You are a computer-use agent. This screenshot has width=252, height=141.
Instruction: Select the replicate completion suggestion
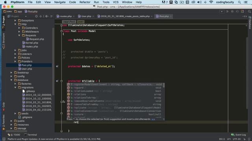pos(115,108)
